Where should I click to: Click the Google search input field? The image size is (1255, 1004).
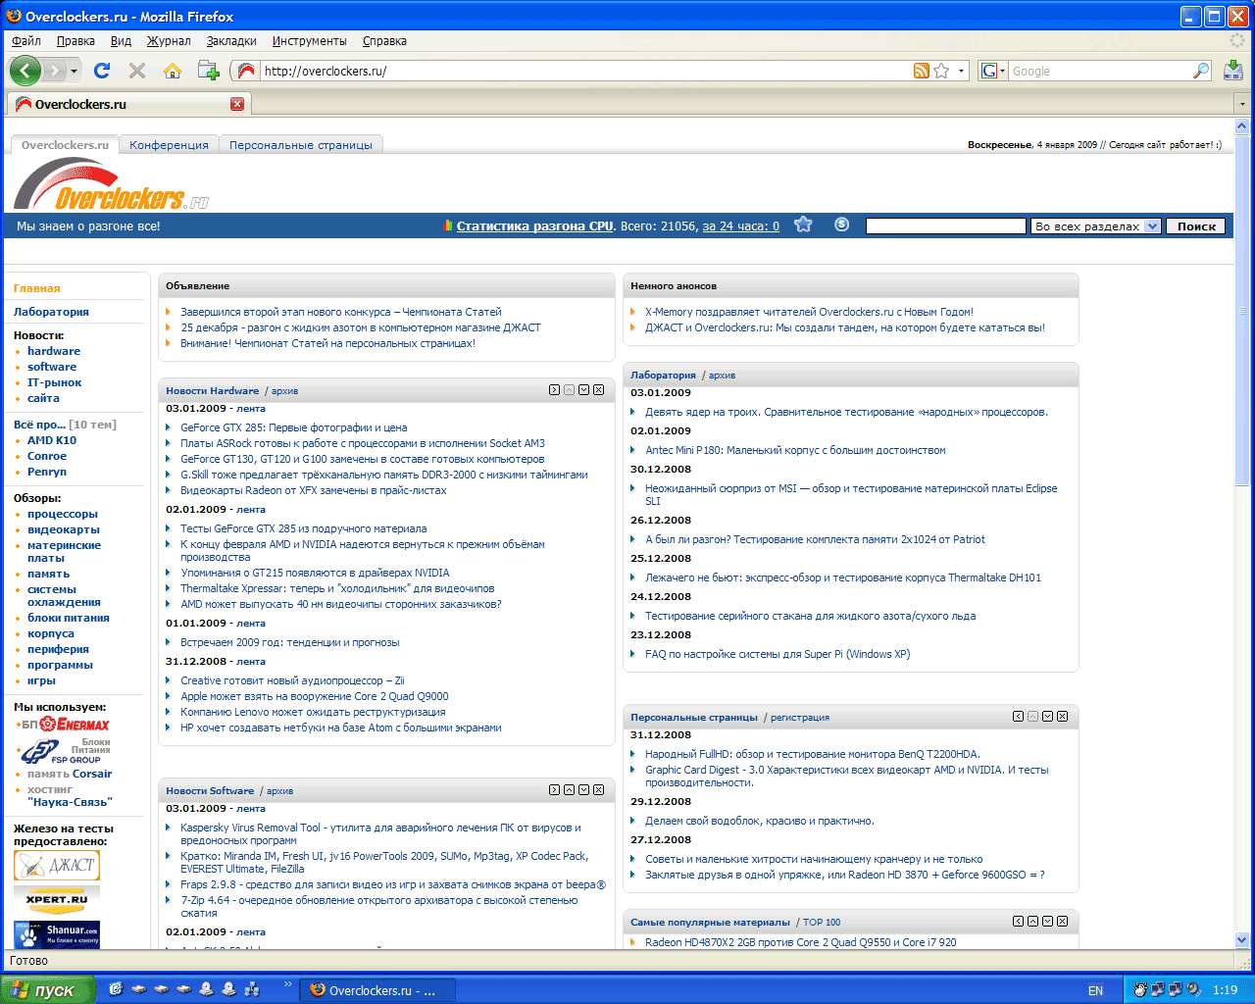1100,71
